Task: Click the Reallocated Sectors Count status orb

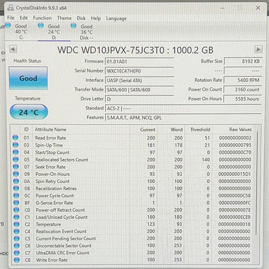Action: (x=16, y=160)
